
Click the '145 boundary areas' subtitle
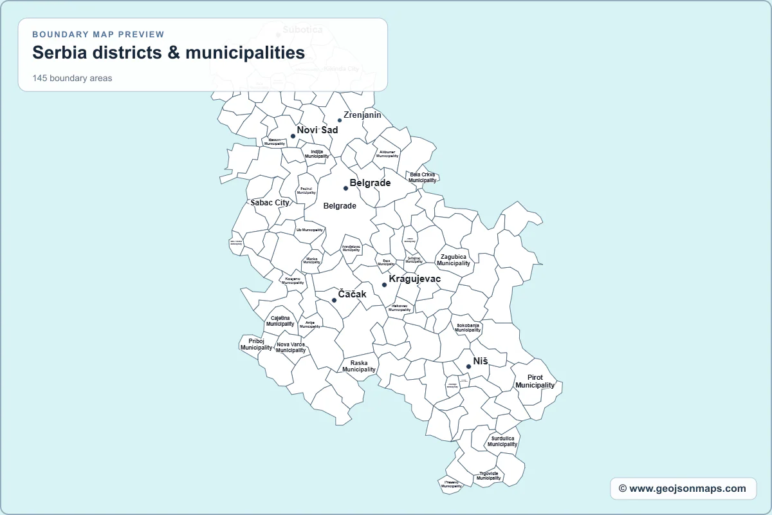pos(73,79)
